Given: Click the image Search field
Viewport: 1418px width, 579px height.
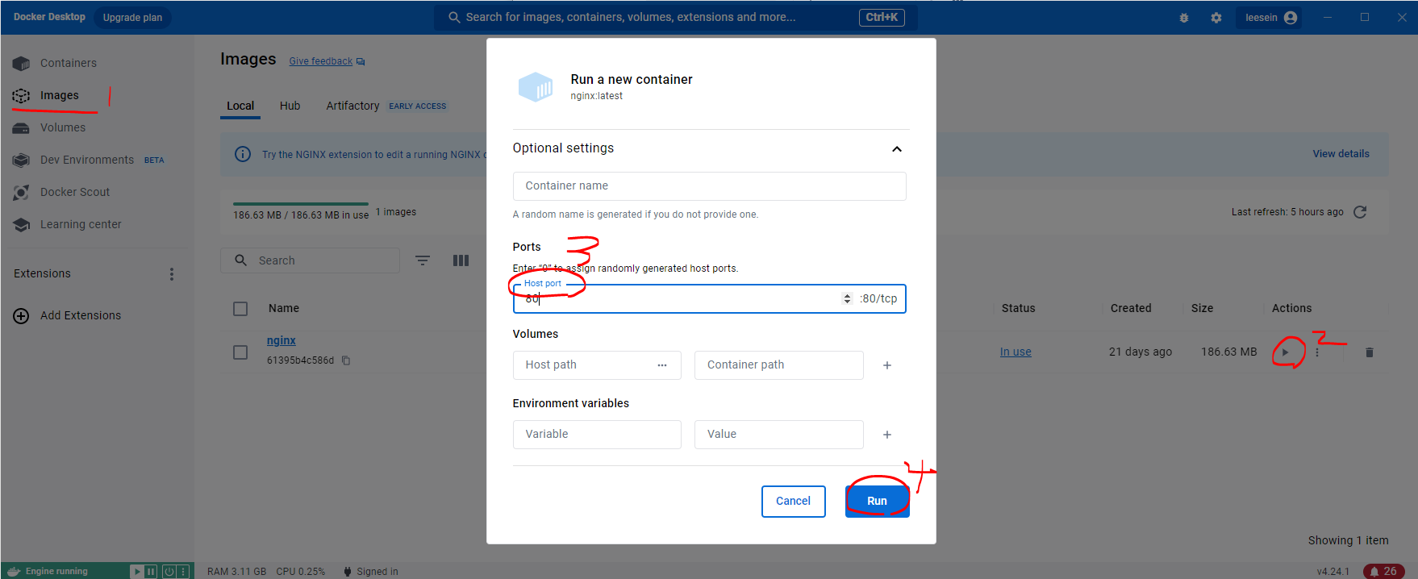Looking at the screenshot, I should point(310,260).
